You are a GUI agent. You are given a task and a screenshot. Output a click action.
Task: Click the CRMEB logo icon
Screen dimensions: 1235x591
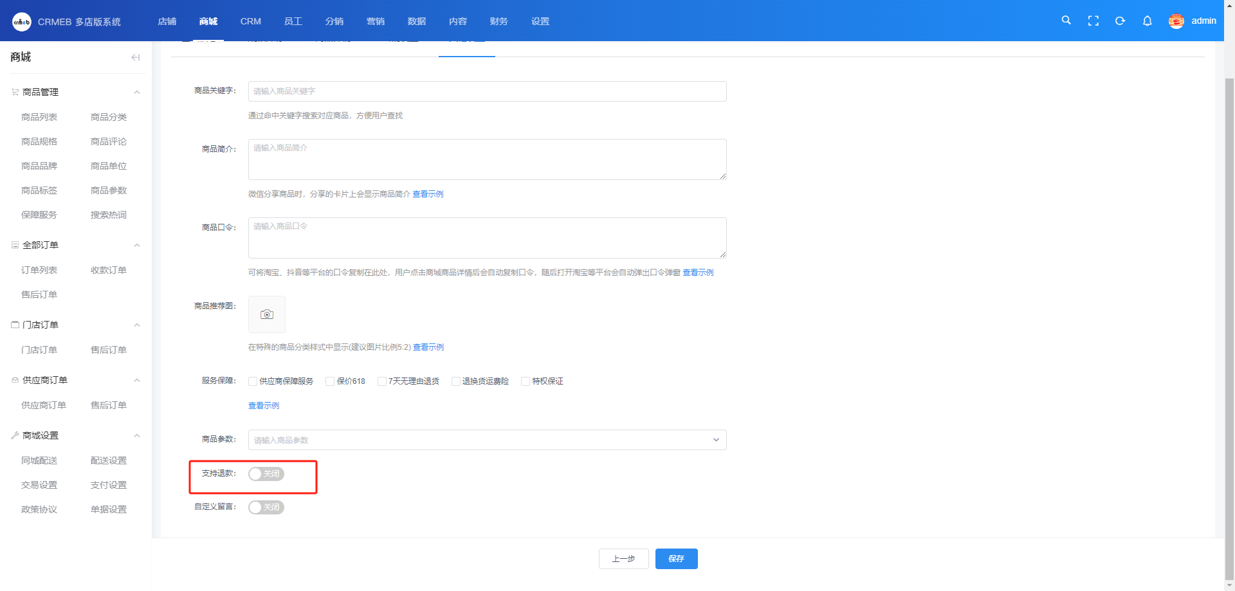click(22, 21)
